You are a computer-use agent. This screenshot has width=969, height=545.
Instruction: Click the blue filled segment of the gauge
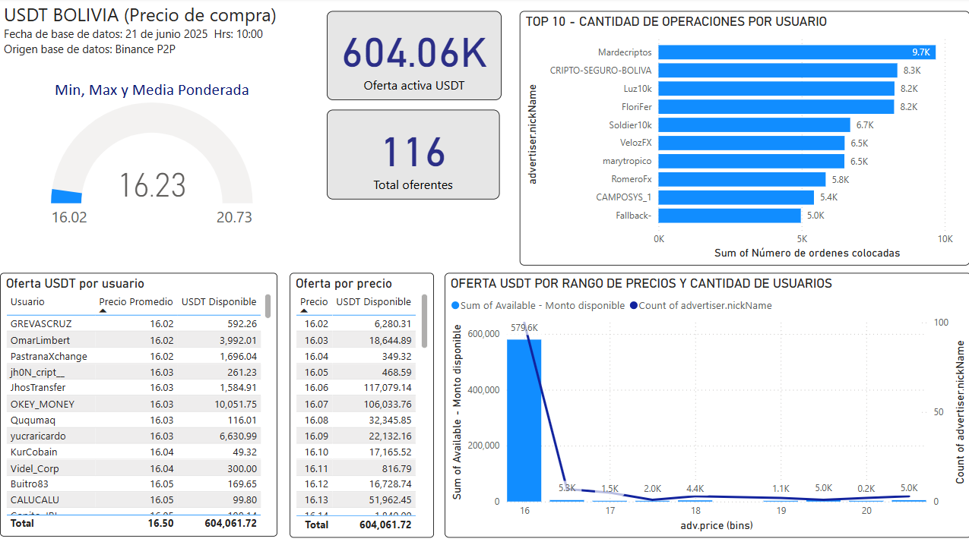(66, 196)
